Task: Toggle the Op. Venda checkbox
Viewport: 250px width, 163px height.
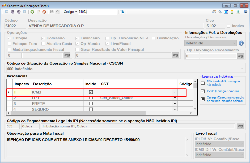Action: (77, 44)
